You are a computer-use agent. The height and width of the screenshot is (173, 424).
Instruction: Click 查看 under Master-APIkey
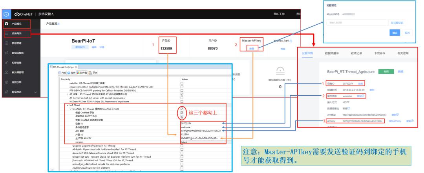(252, 49)
